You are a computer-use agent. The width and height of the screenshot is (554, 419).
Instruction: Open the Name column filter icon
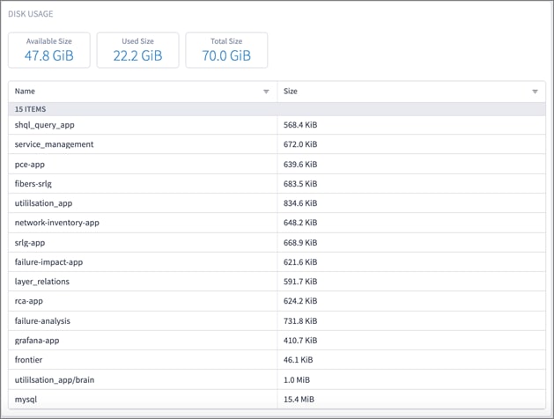pos(266,92)
